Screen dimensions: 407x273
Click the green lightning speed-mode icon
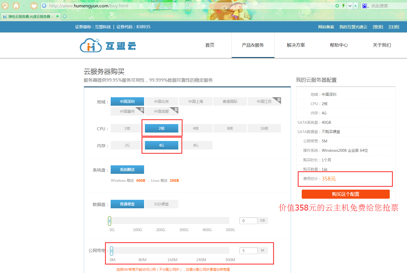pyautogui.click(x=343, y=6)
